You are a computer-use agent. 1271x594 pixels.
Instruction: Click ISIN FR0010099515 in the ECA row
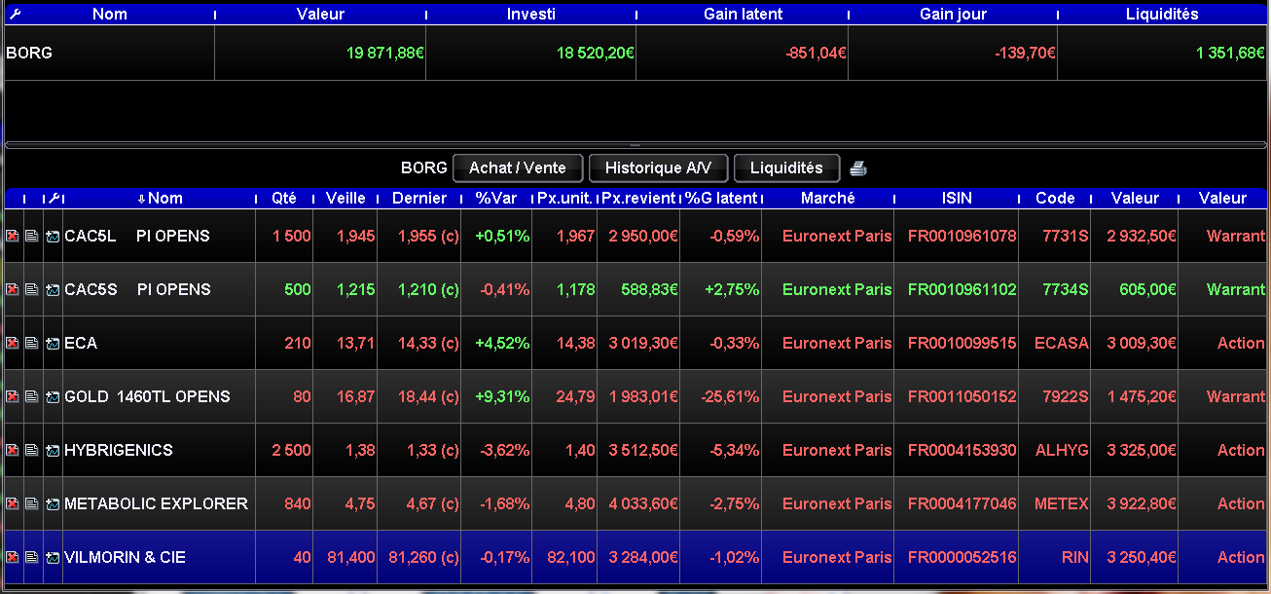(x=962, y=343)
